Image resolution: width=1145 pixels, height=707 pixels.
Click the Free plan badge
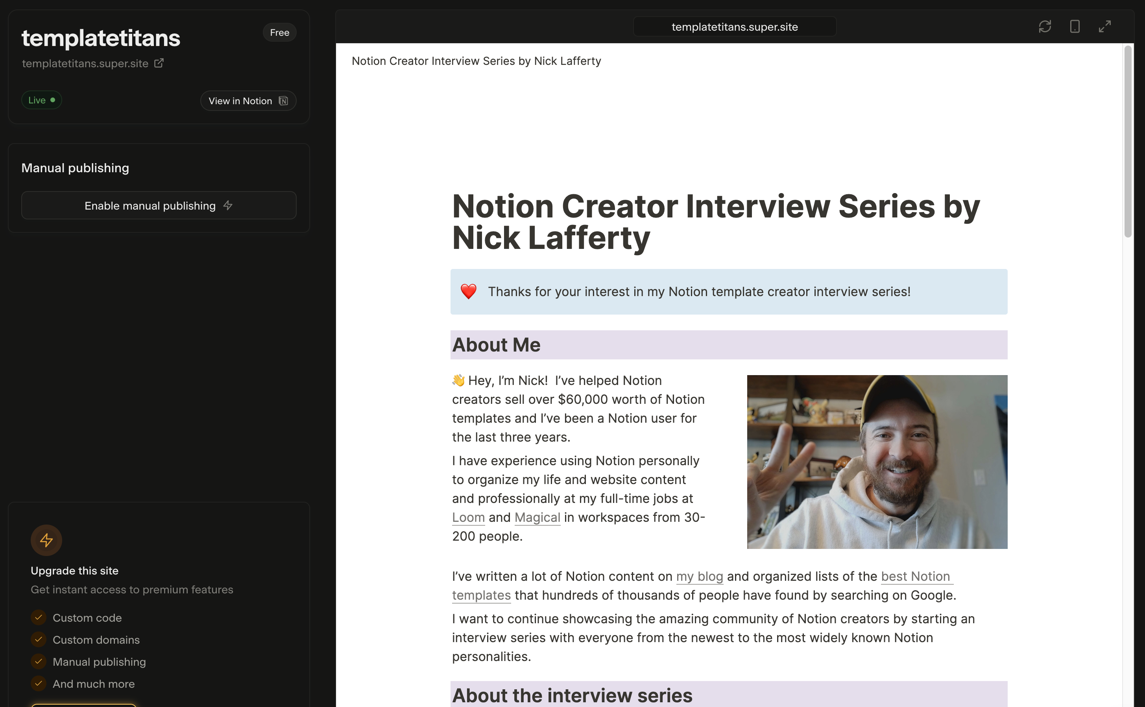pos(279,32)
